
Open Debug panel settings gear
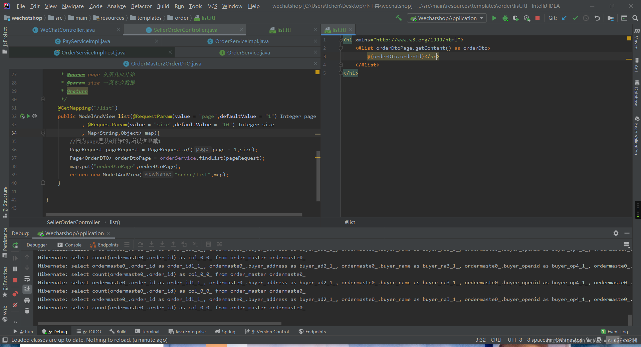click(x=616, y=233)
